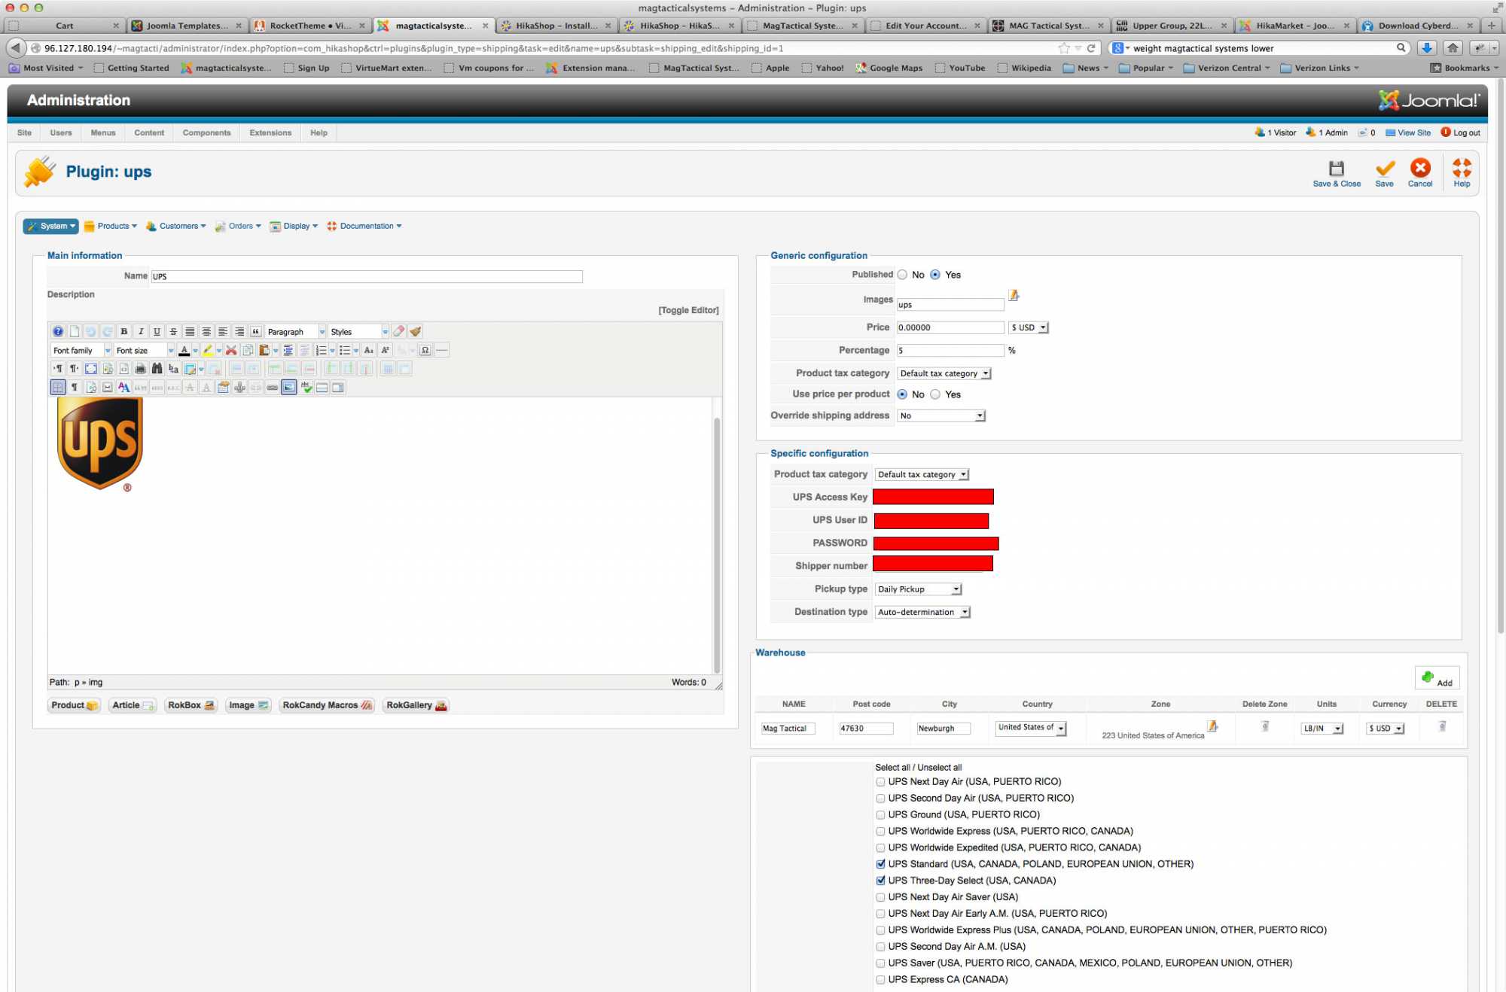
Task: Open the find binoculars tool
Action: 157,369
